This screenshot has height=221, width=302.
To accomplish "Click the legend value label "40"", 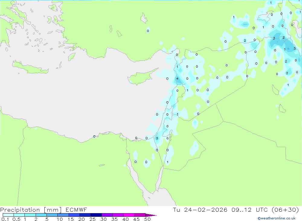I will 125,219.
